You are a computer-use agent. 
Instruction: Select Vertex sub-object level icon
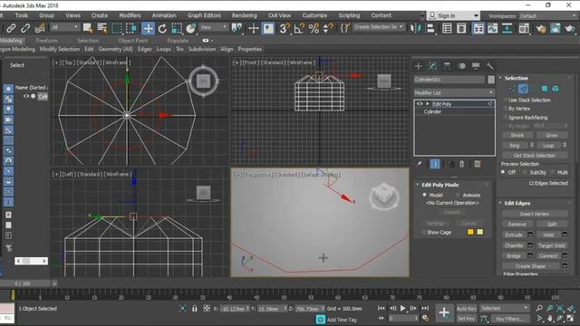[x=512, y=89]
